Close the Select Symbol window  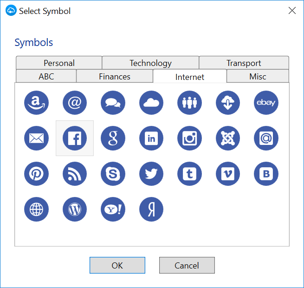tap(292, 11)
